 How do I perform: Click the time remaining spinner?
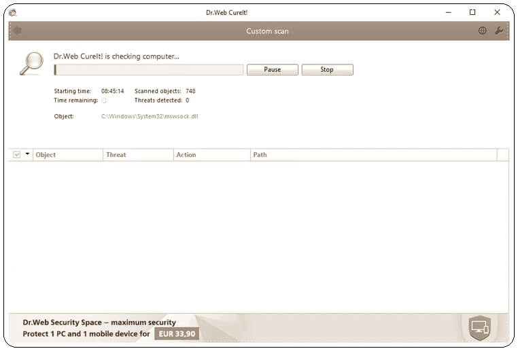click(x=104, y=100)
